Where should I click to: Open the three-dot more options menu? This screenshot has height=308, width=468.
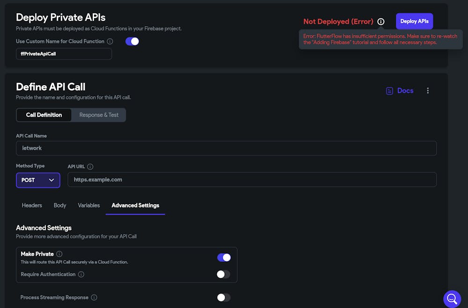coord(428,91)
